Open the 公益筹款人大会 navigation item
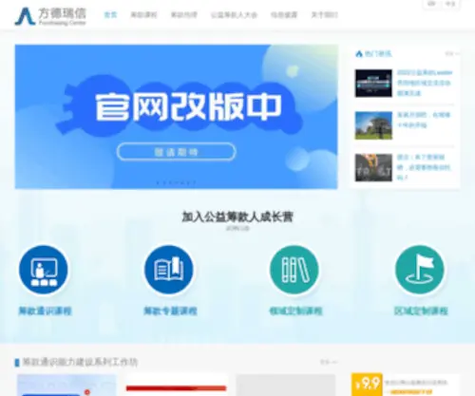The width and height of the screenshot is (475, 396). 234,15
